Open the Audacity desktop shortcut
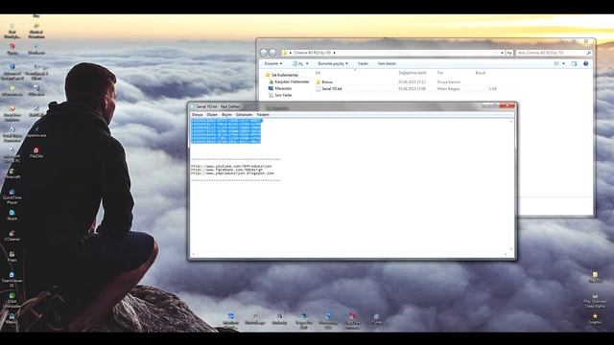The image size is (614, 345). coord(279,319)
